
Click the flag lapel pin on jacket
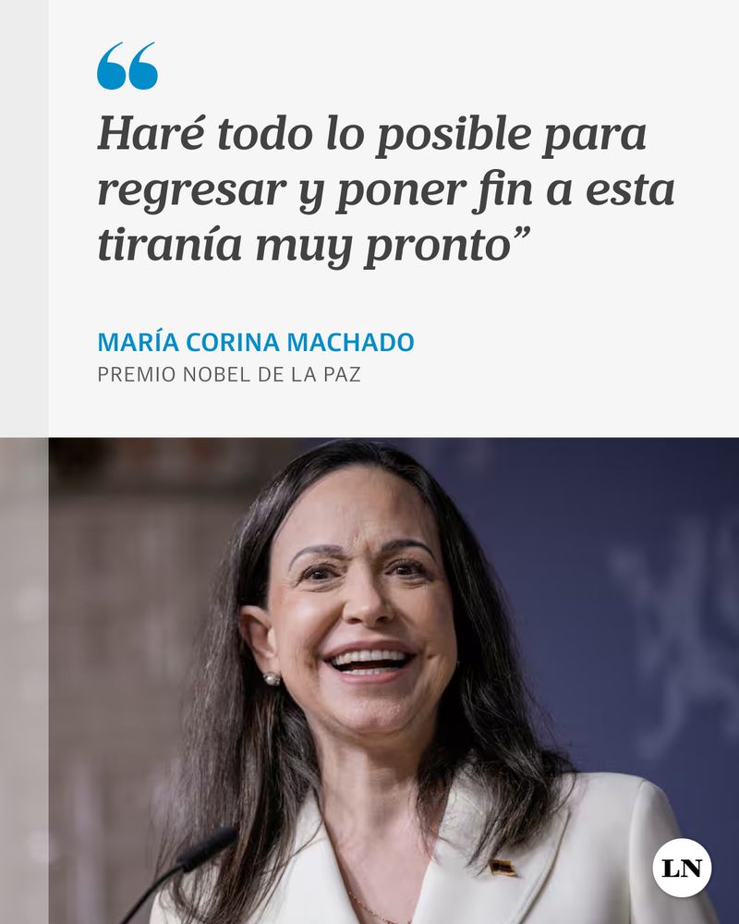503,868
